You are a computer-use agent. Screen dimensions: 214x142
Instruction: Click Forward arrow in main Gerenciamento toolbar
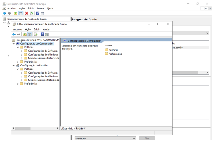[x=9, y=13]
